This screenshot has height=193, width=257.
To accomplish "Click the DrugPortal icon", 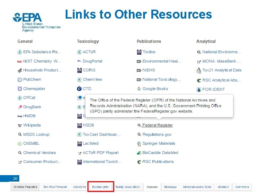I will click(x=79, y=61).
